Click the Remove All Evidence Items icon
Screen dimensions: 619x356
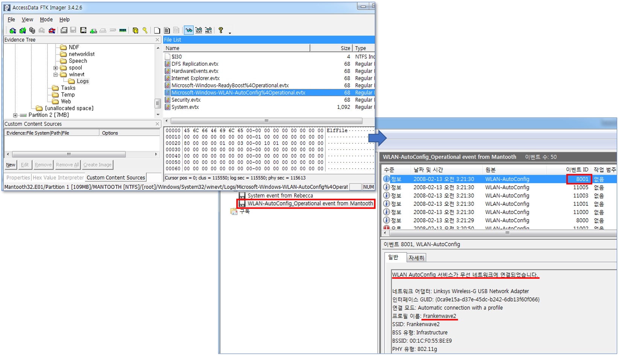coord(52,30)
